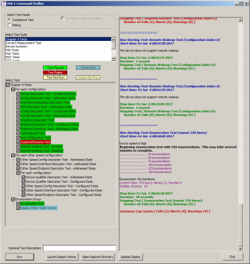Toggle BOS Descriptor Test checkbox
The height and width of the screenshot is (264, 250).
tap(18, 107)
